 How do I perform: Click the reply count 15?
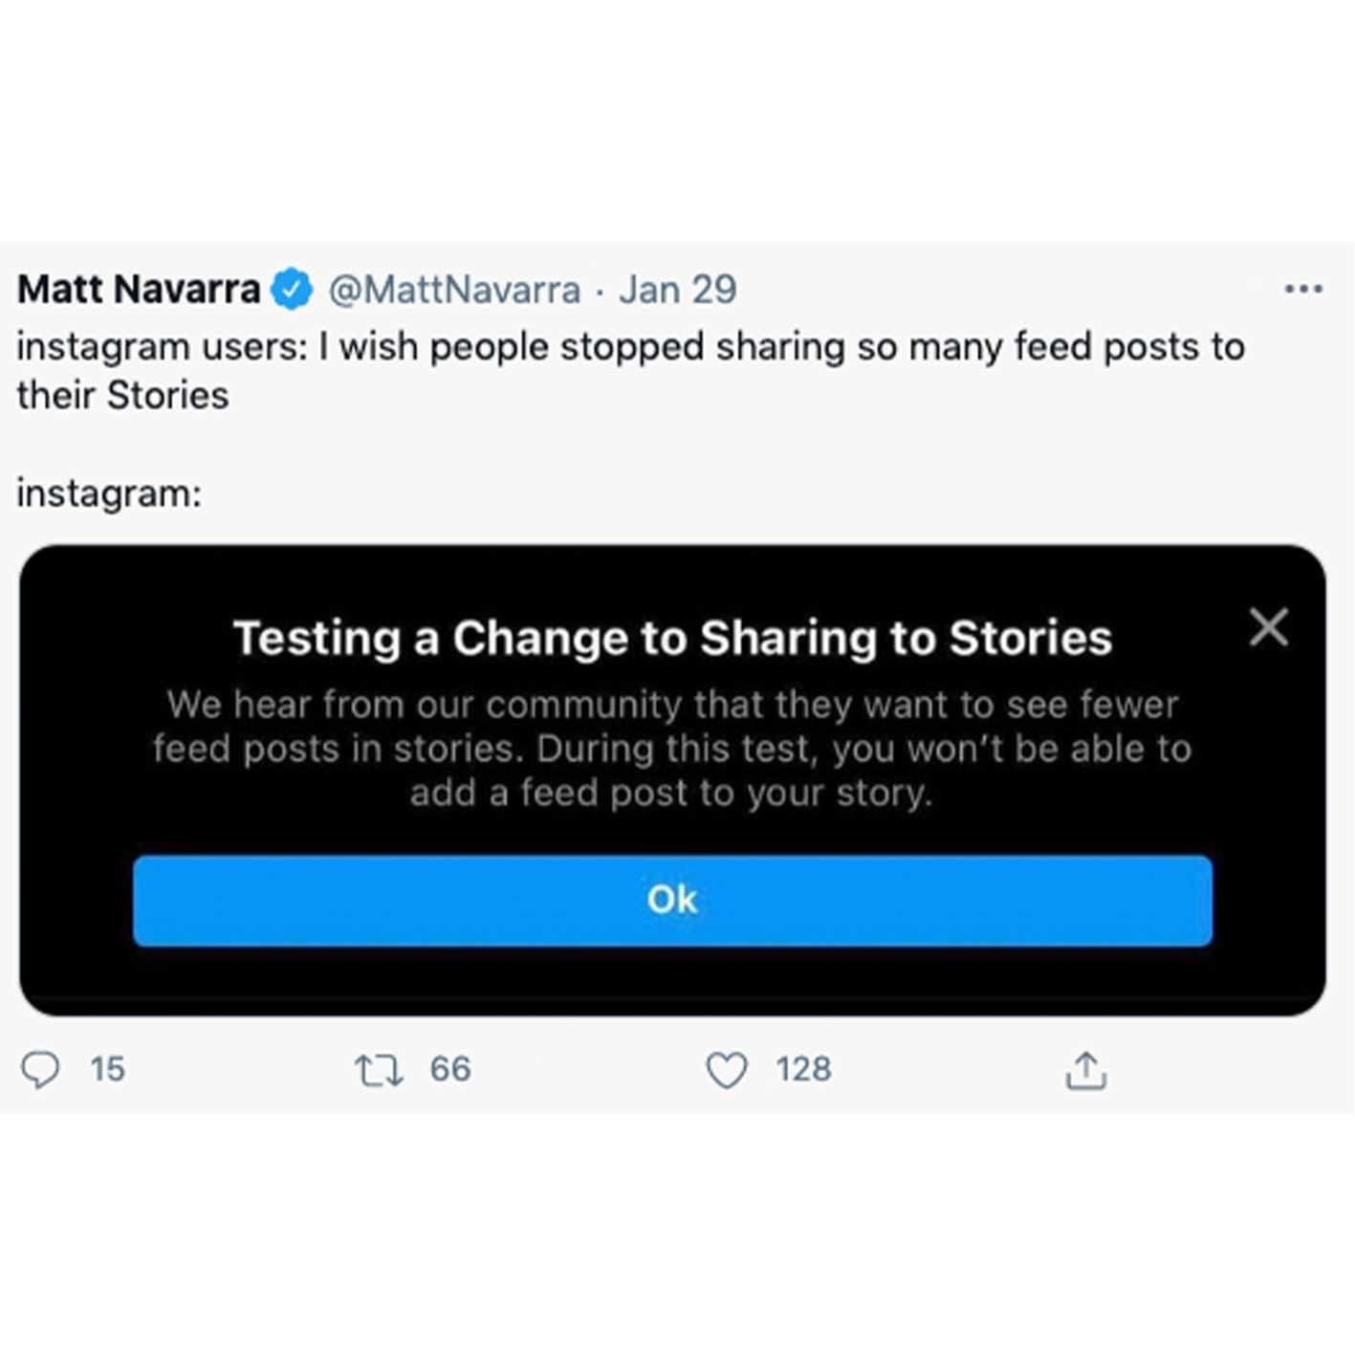coord(107,1069)
